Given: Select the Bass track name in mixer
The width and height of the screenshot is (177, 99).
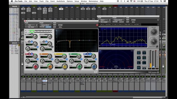Looking at the screenshot, I should pyautogui.click(x=121, y=81).
